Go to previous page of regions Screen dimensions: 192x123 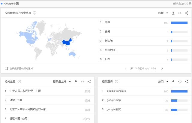tap(125, 68)
